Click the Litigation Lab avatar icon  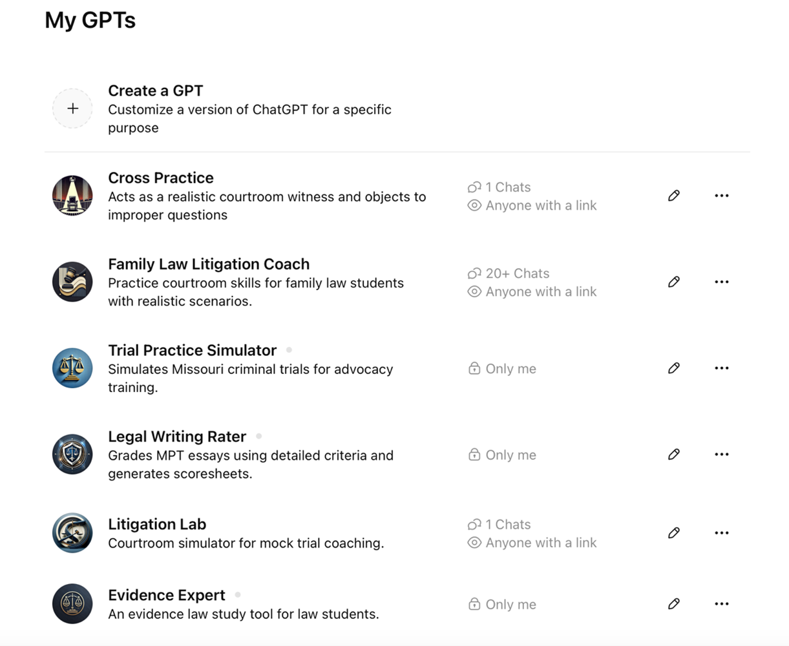pyautogui.click(x=72, y=532)
